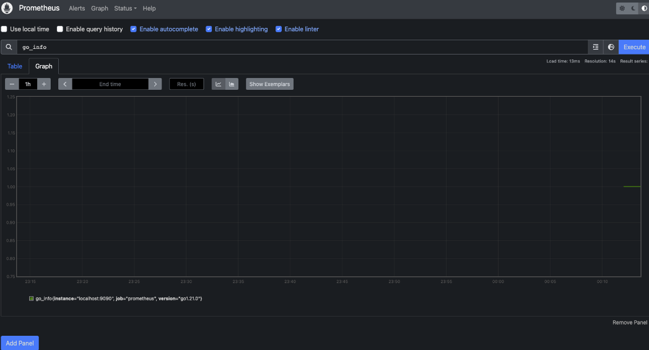
Task: Click the End time input field
Action: (x=110, y=84)
